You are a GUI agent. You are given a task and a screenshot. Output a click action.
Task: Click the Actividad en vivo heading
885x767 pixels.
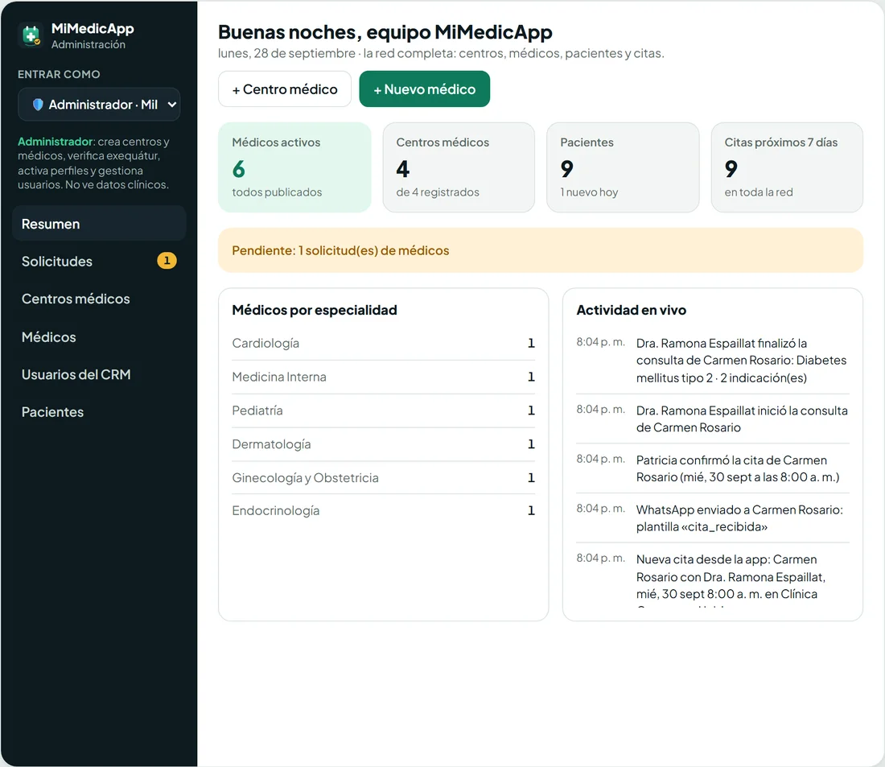631,310
